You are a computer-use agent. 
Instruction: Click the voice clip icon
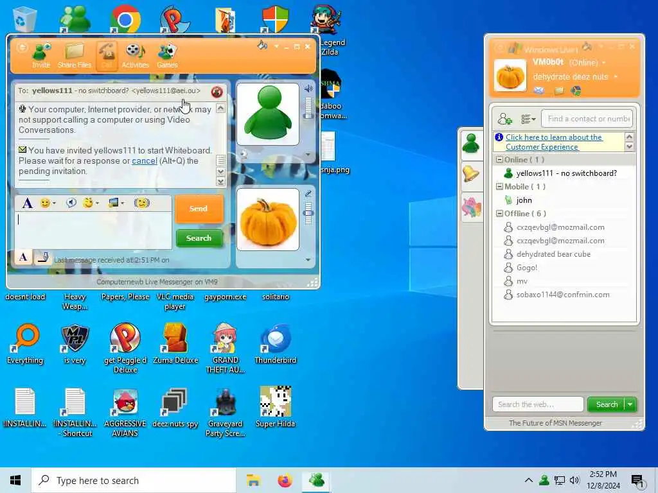click(x=71, y=203)
